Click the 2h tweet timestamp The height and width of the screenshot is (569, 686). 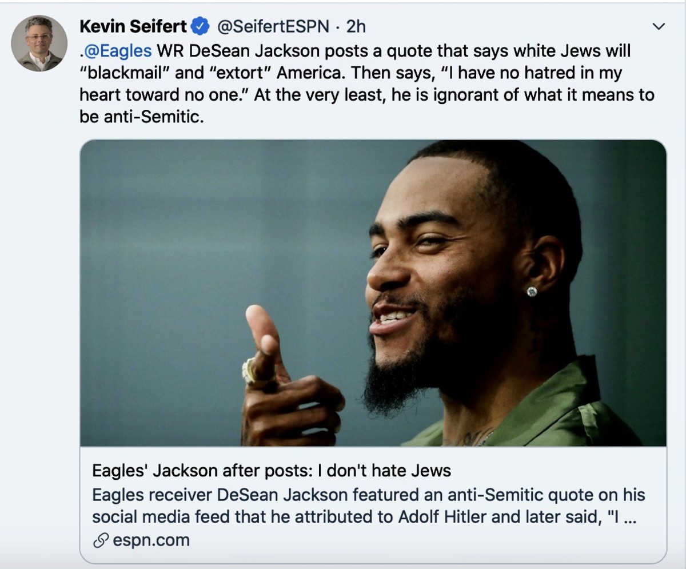356,26
